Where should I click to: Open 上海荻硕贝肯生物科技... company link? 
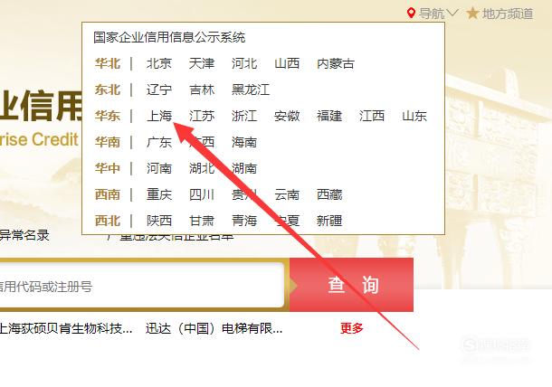pyautogui.click(x=66, y=328)
